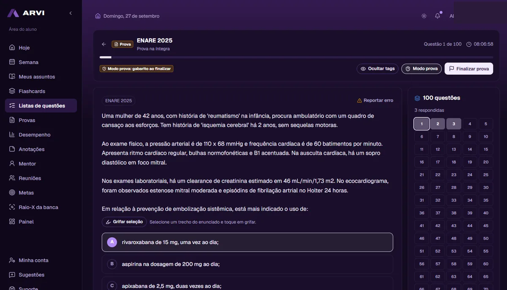The width and height of the screenshot is (507, 290).
Task: Click the ENARE 2025 source tag
Action: tap(119, 101)
